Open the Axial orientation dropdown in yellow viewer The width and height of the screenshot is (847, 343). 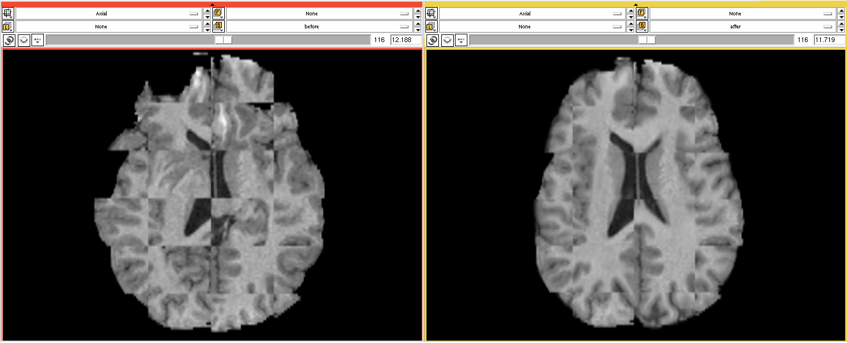click(532, 13)
